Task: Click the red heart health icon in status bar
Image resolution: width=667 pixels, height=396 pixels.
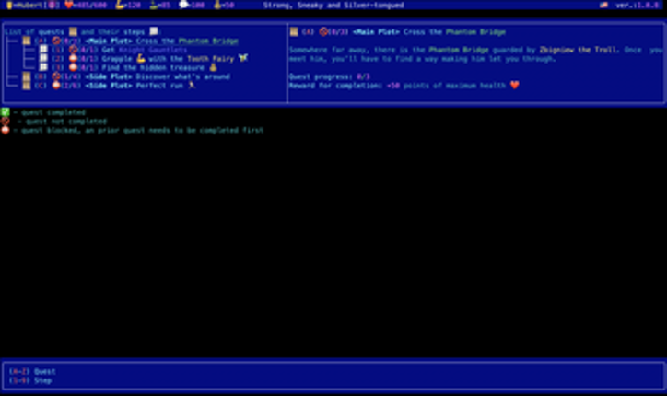Action: 68,6
